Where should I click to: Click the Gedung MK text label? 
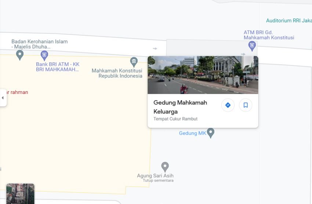click(x=192, y=133)
